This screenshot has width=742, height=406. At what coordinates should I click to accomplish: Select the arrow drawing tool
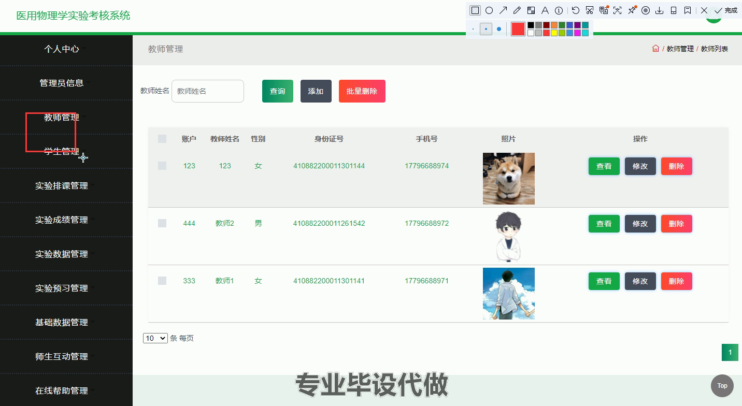(503, 10)
